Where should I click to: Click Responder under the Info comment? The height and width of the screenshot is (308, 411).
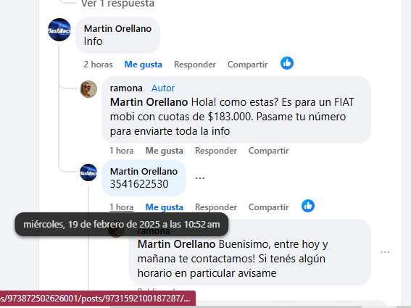click(x=195, y=64)
